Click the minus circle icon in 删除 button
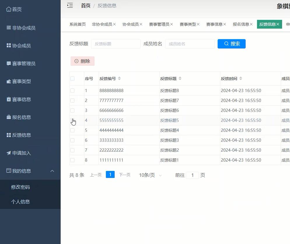290x244 pixels. (76, 61)
